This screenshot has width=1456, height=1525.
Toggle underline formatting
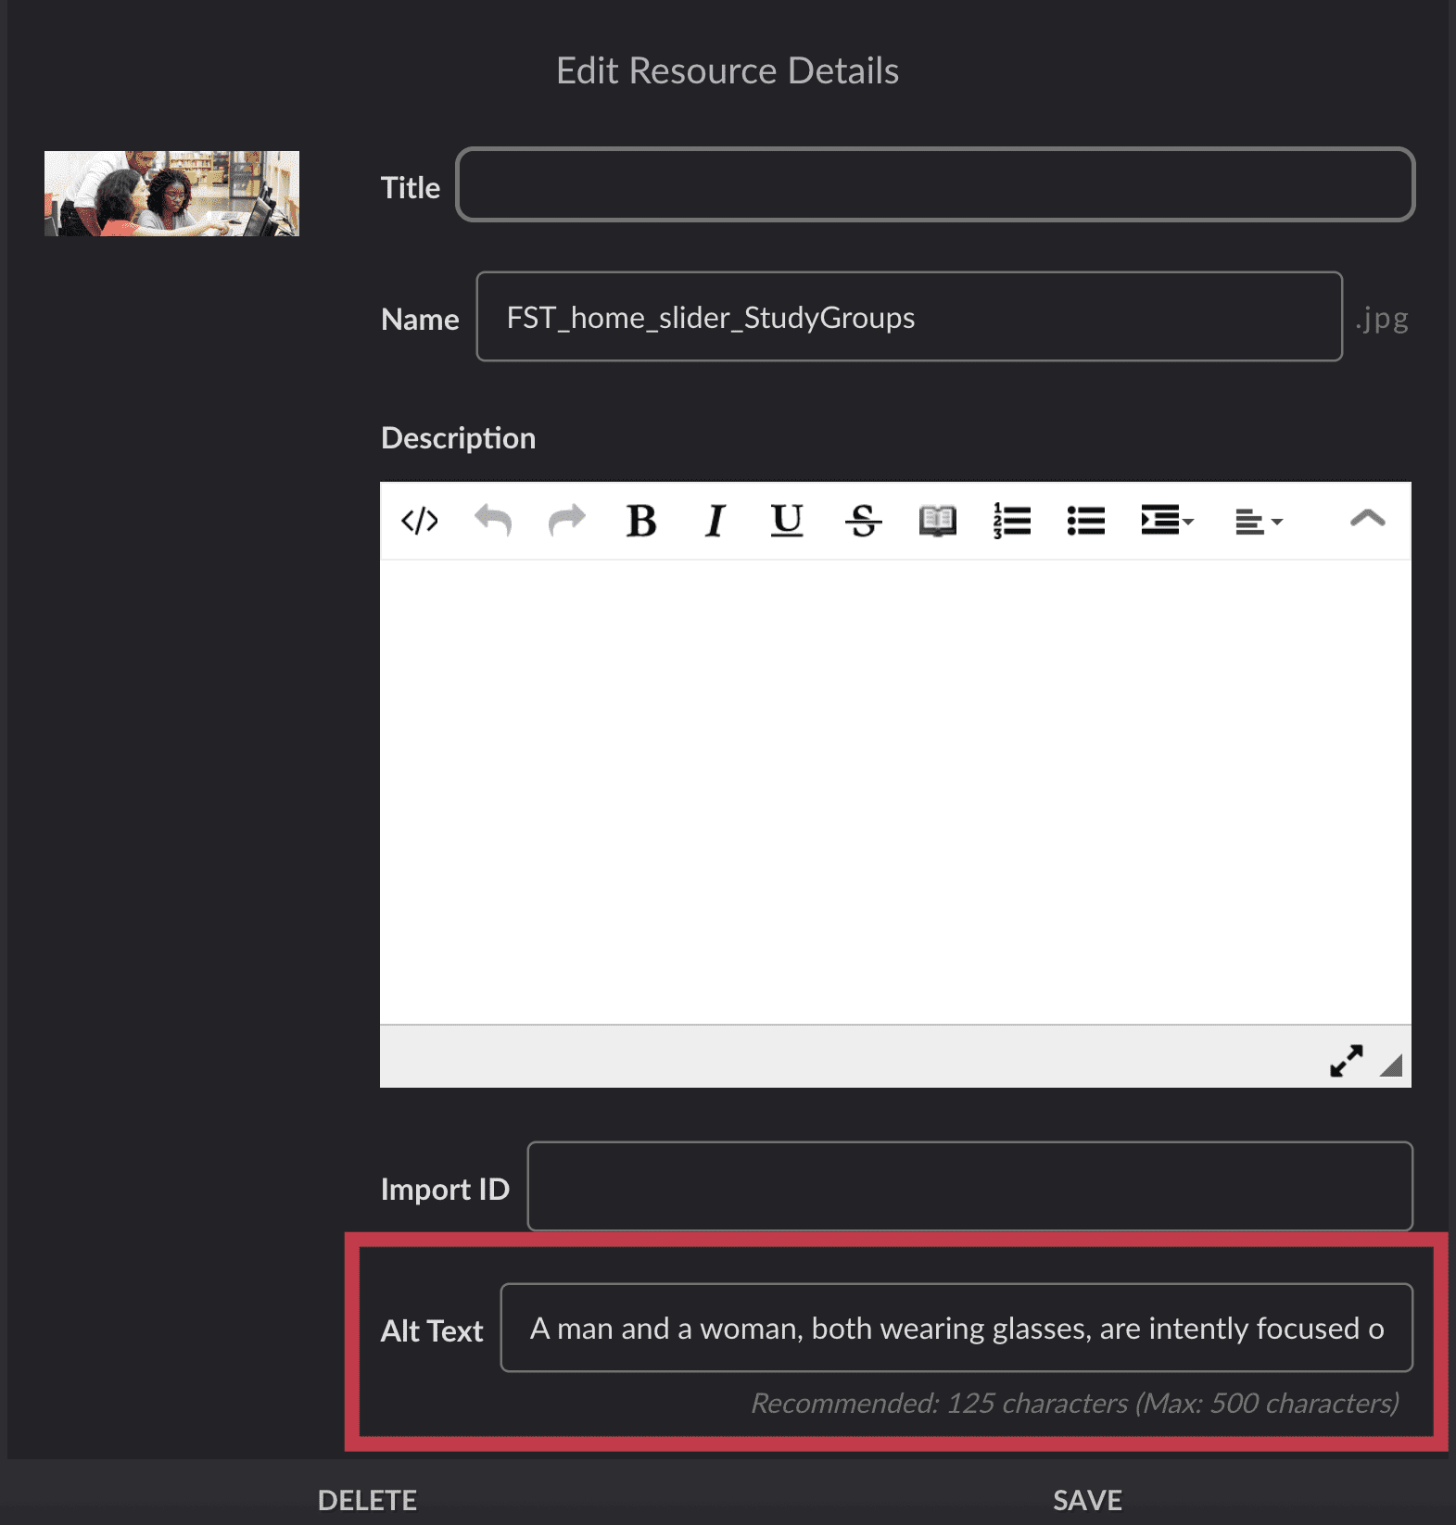pyautogui.click(x=787, y=521)
